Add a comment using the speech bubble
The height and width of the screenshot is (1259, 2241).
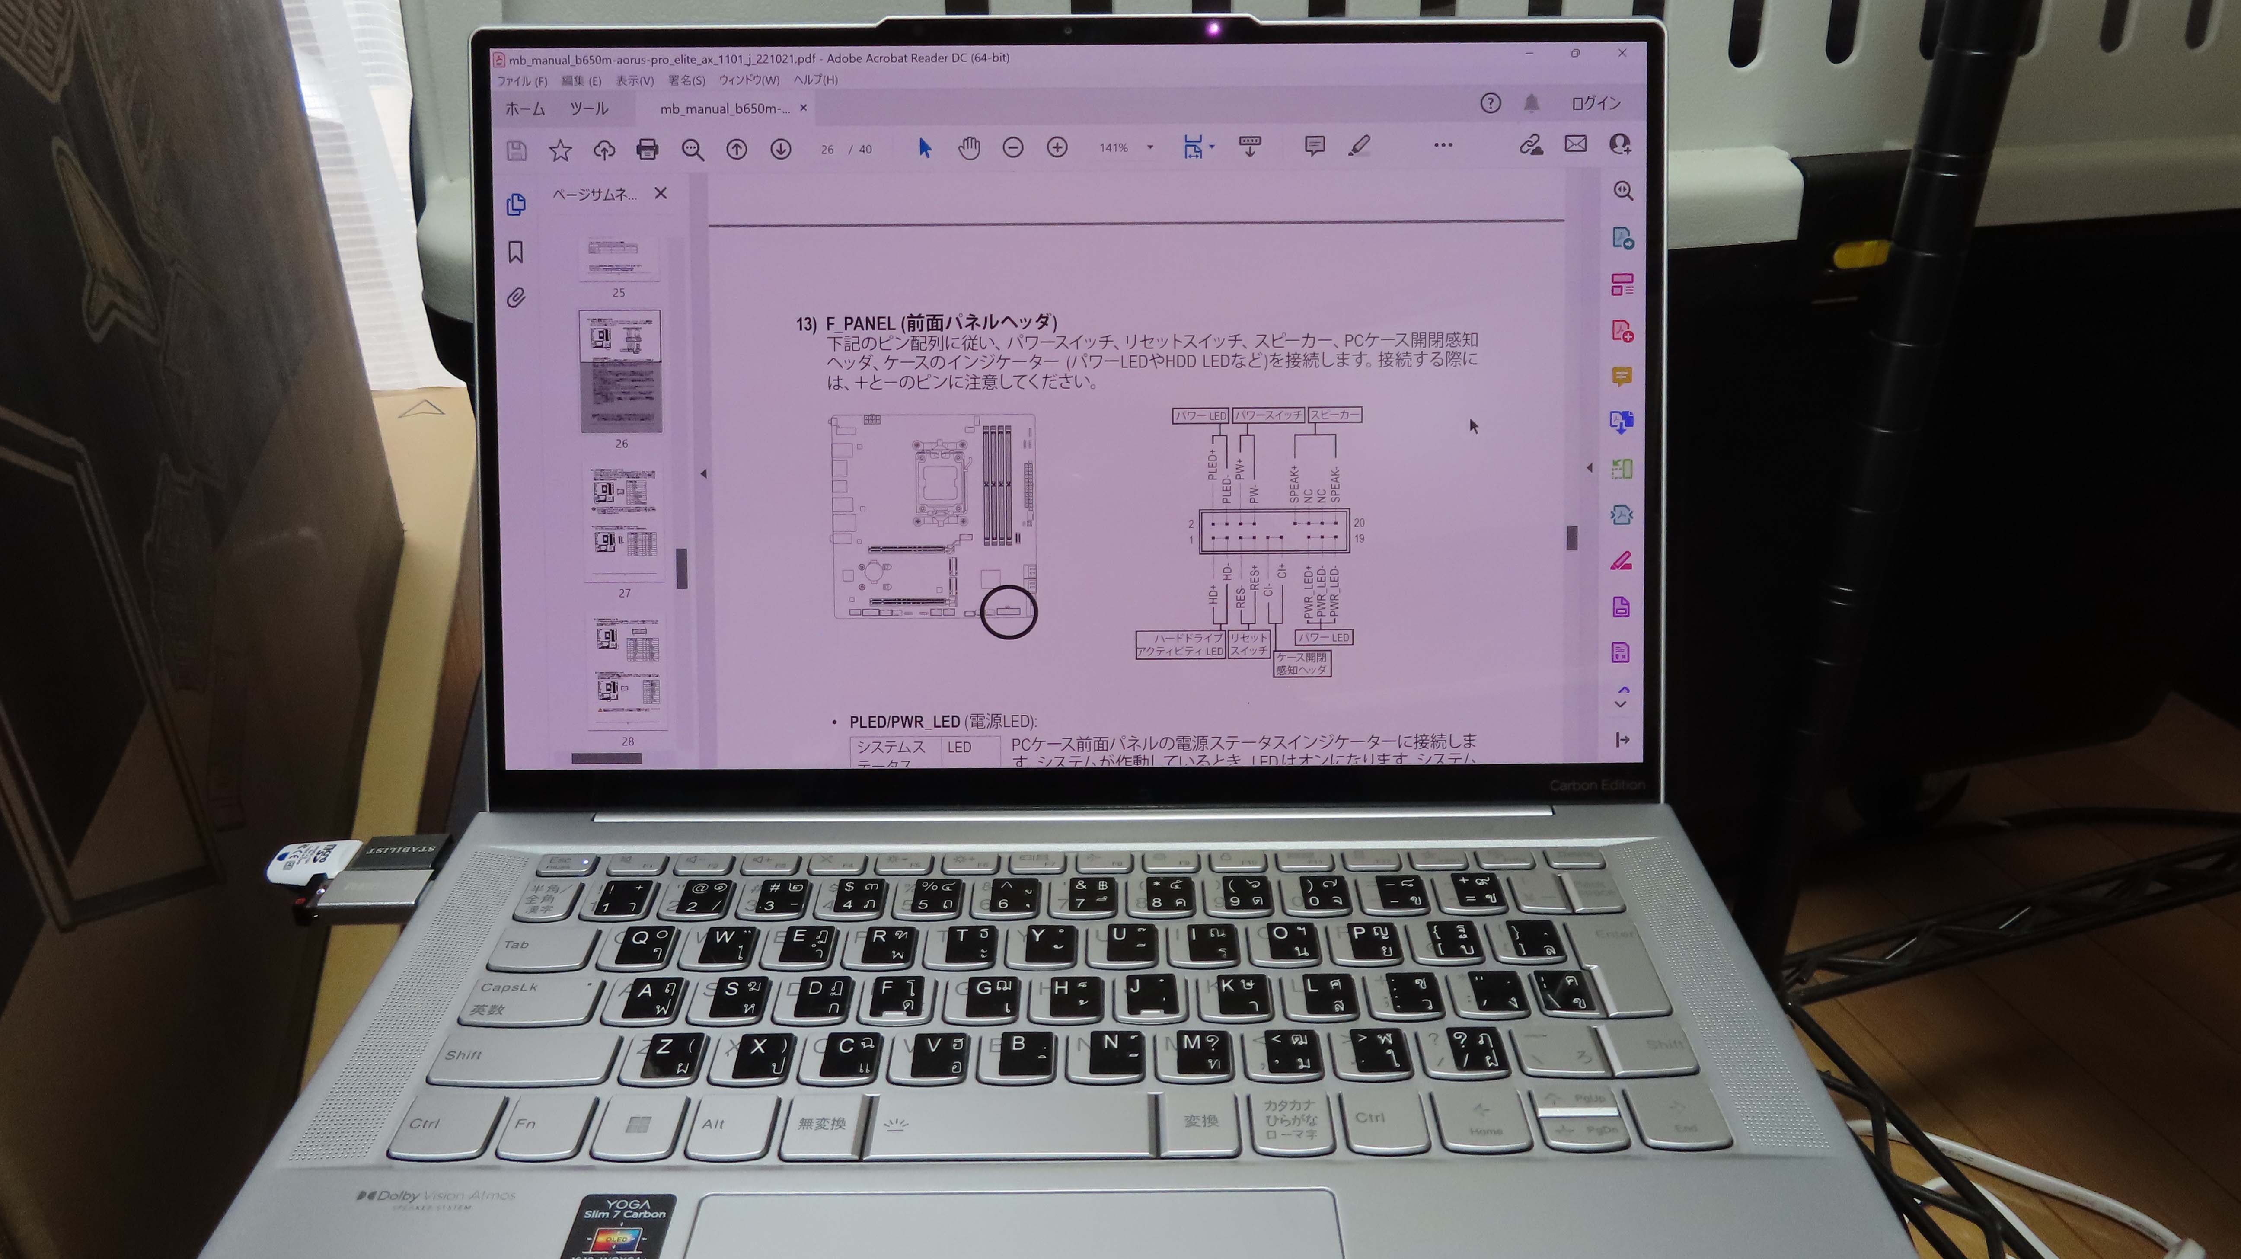1315,145
